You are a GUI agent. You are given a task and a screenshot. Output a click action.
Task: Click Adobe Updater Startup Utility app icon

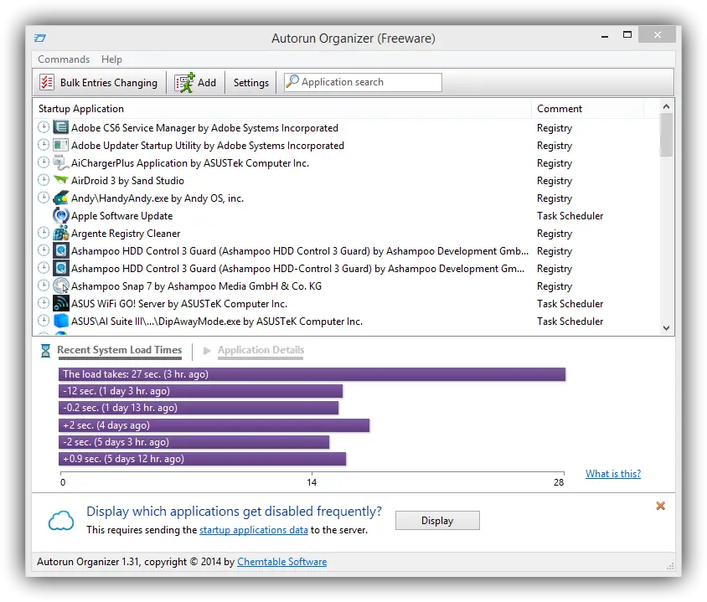pyautogui.click(x=61, y=145)
